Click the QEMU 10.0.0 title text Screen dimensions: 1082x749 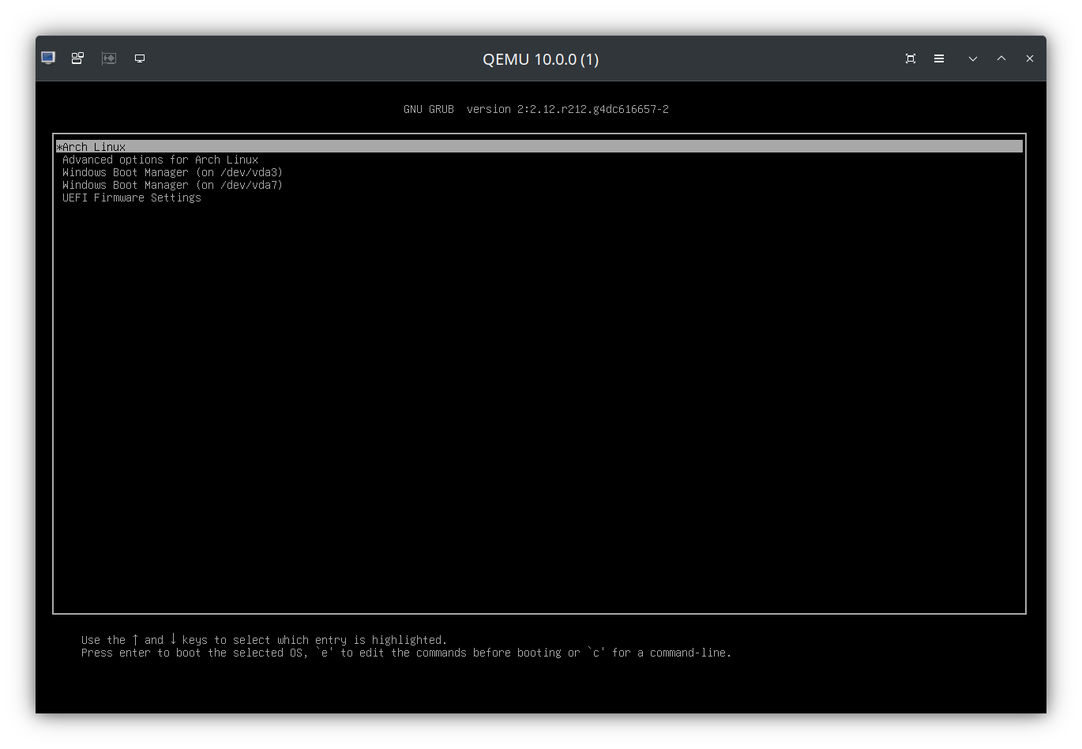click(x=540, y=58)
